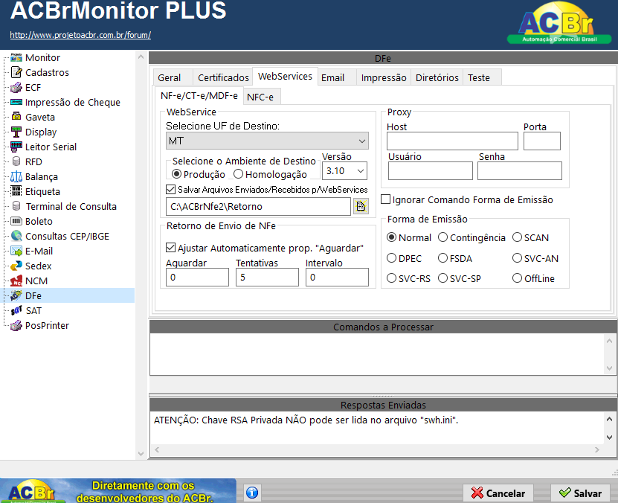Click the DFe icon in sidebar

click(16, 295)
